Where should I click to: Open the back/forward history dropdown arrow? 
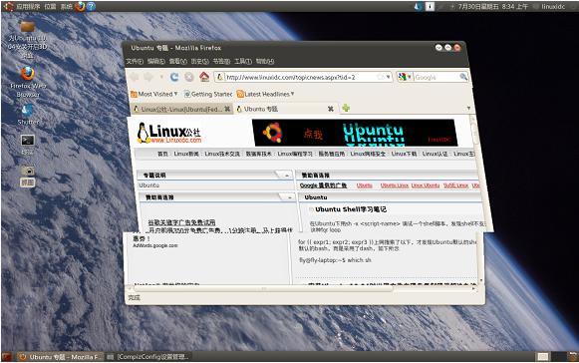click(161, 77)
